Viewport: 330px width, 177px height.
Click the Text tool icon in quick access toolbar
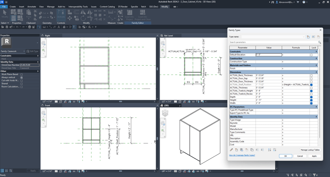(59, 27)
